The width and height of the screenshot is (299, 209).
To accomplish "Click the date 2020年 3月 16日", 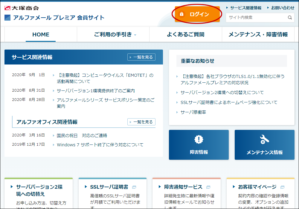I will (28, 135).
